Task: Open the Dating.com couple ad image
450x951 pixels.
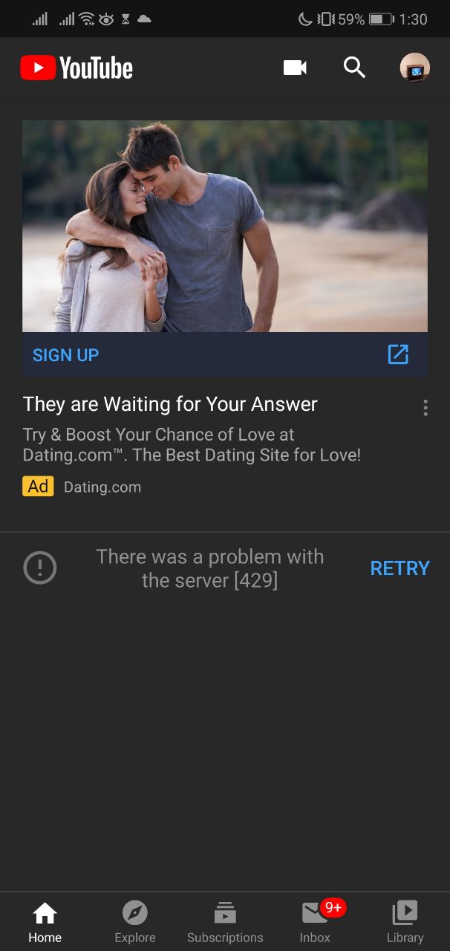Action: point(225,226)
